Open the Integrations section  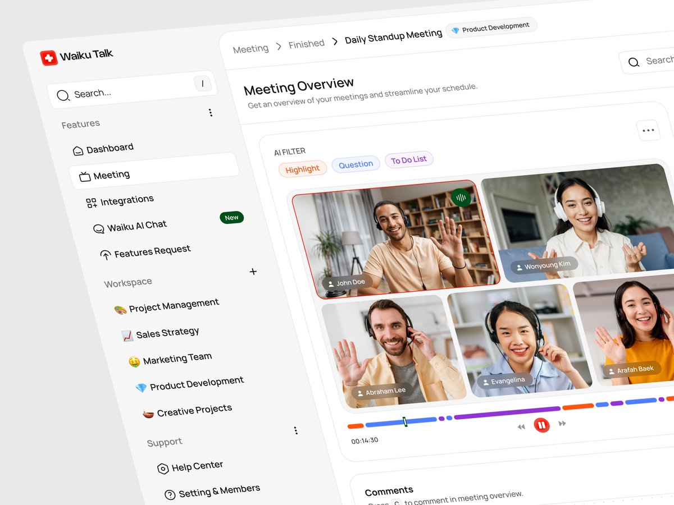click(x=126, y=199)
